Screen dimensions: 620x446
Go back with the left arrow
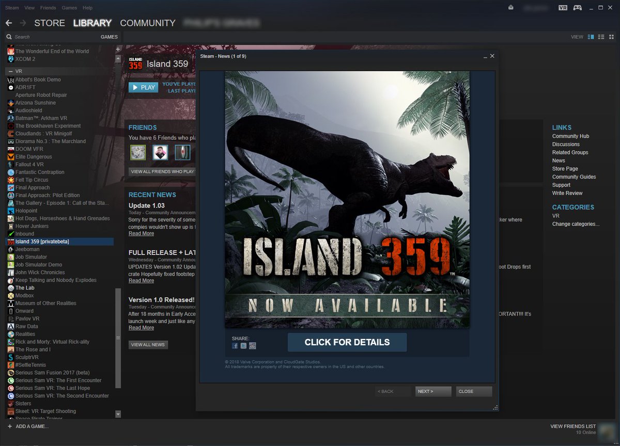[x=9, y=23]
